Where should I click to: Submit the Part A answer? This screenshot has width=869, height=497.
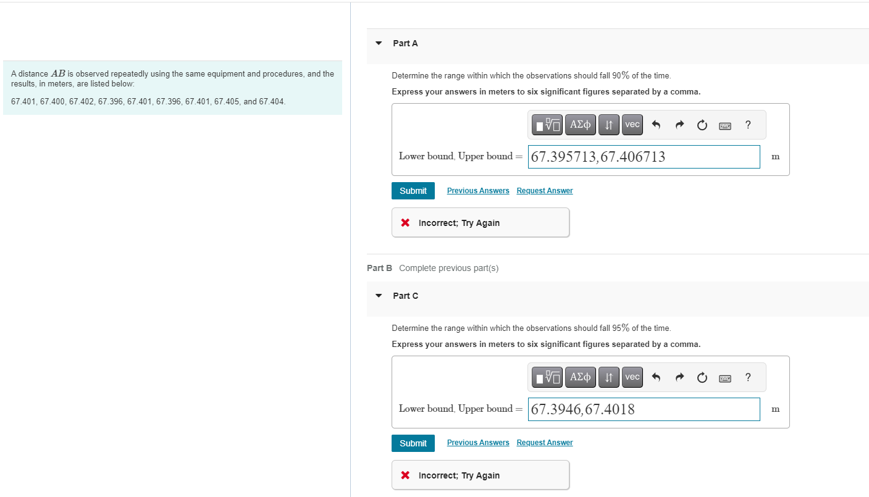[x=413, y=190]
